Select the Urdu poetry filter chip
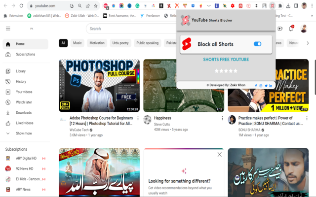 coord(120,43)
